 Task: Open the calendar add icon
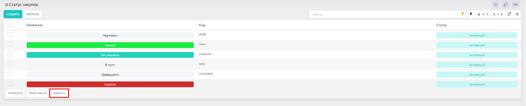[x=495, y=5]
